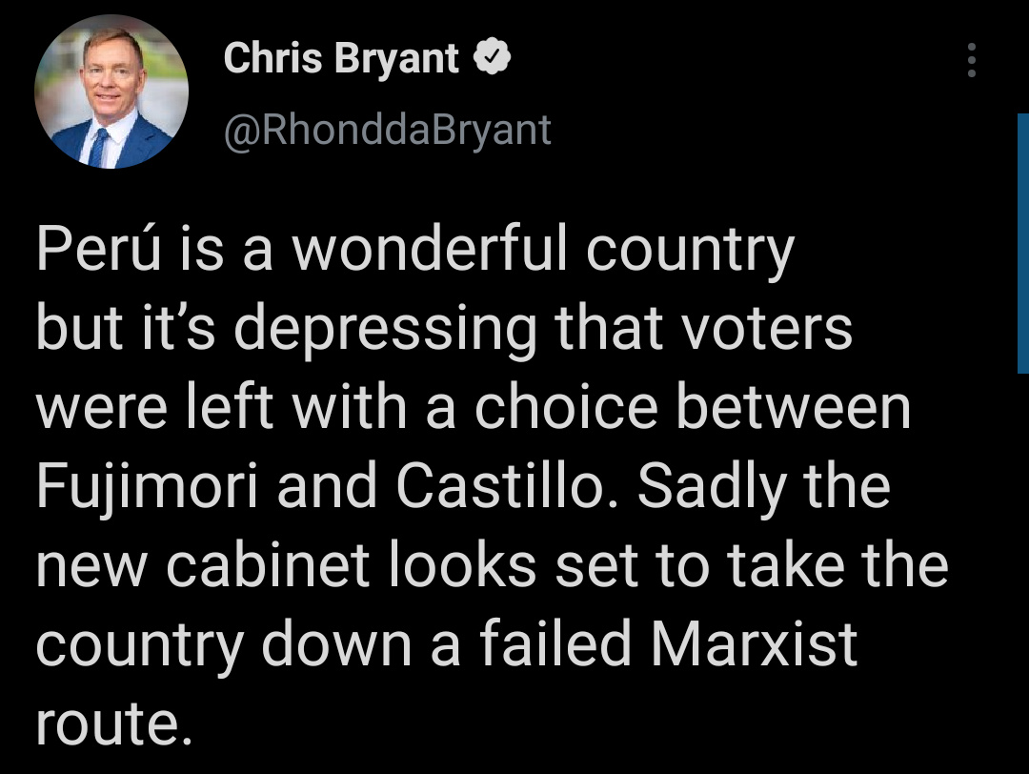
Task: Click the blue scroll indicator at right edge
Action: (x=1023, y=243)
